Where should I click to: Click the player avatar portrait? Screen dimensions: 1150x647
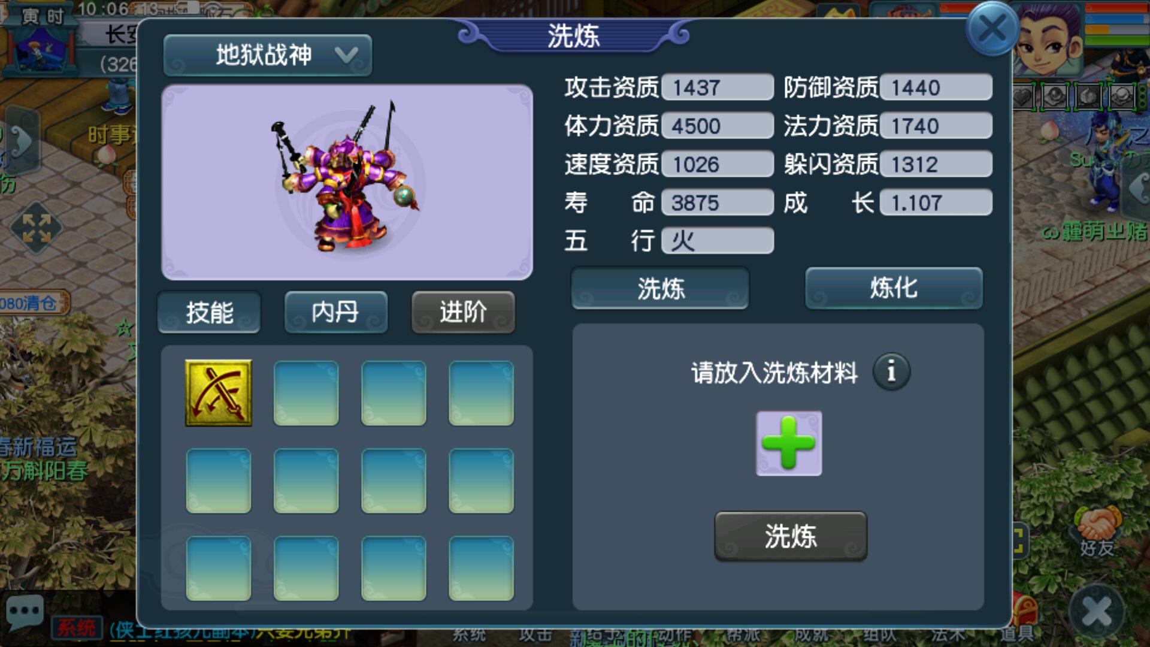tap(1049, 37)
